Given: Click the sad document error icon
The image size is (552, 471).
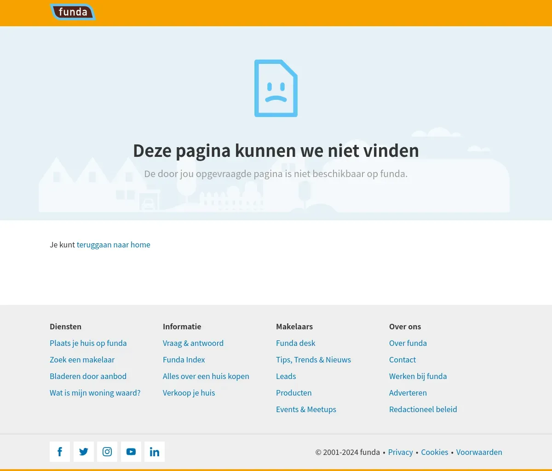Looking at the screenshot, I should coord(276,88).
